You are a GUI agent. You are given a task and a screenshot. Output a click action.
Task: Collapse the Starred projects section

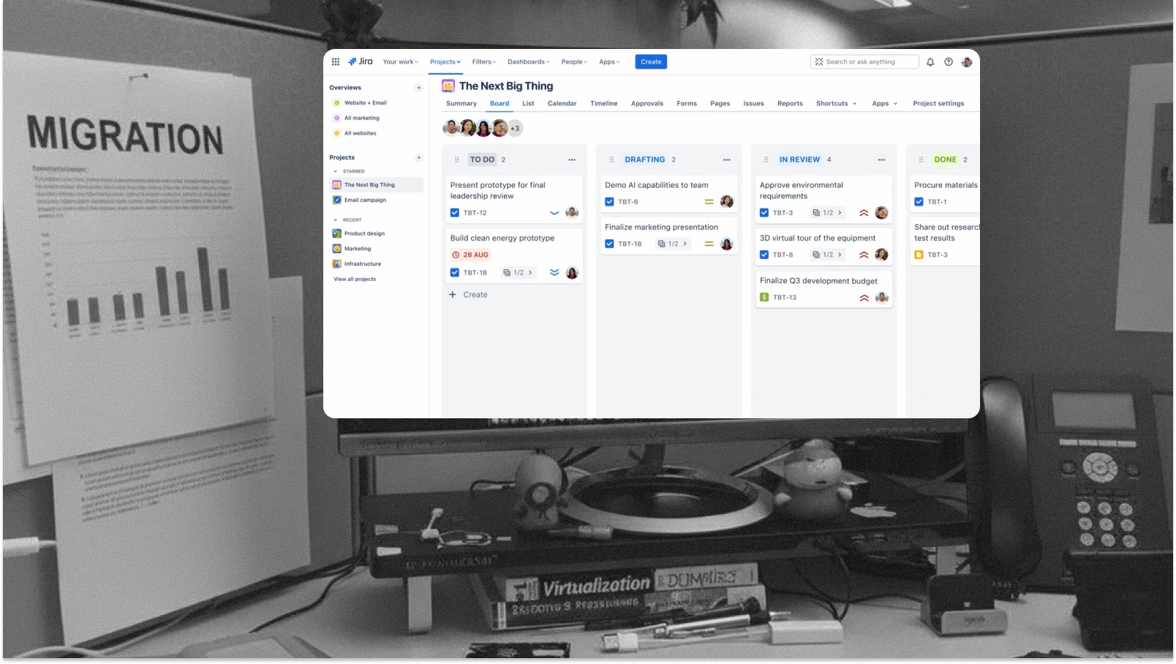click(336, 172)
